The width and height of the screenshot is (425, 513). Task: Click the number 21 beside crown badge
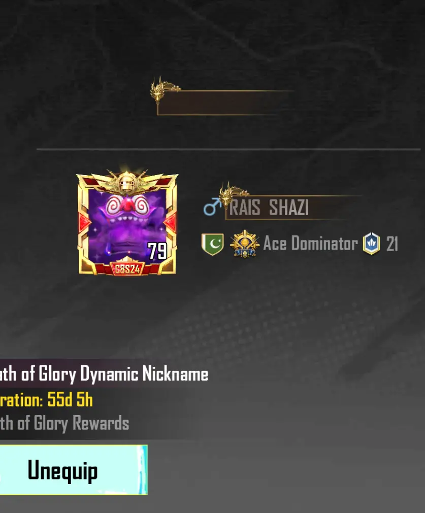tap(392, 244)
